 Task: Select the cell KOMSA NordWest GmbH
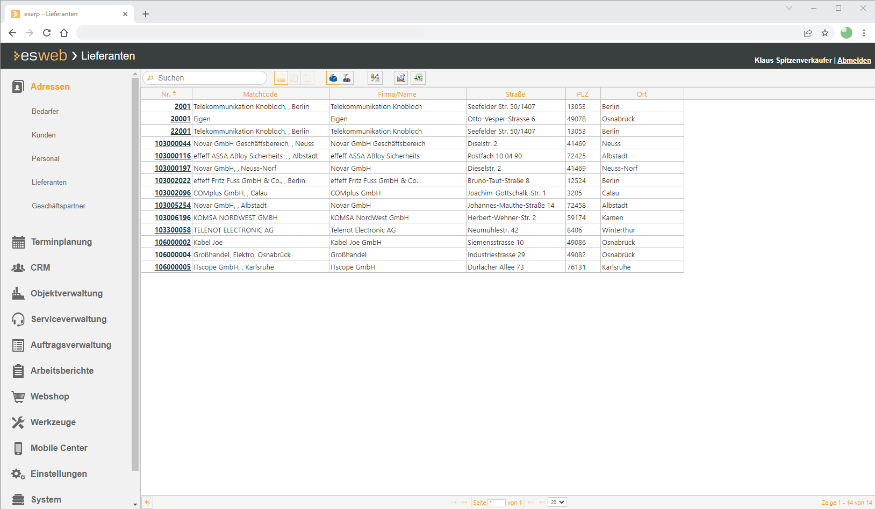point(397,217)
